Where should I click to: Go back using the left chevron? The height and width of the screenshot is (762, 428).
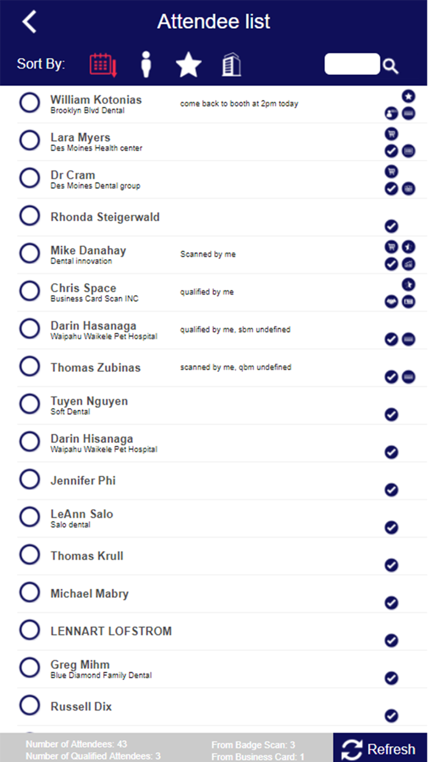[x=29, y=21]
